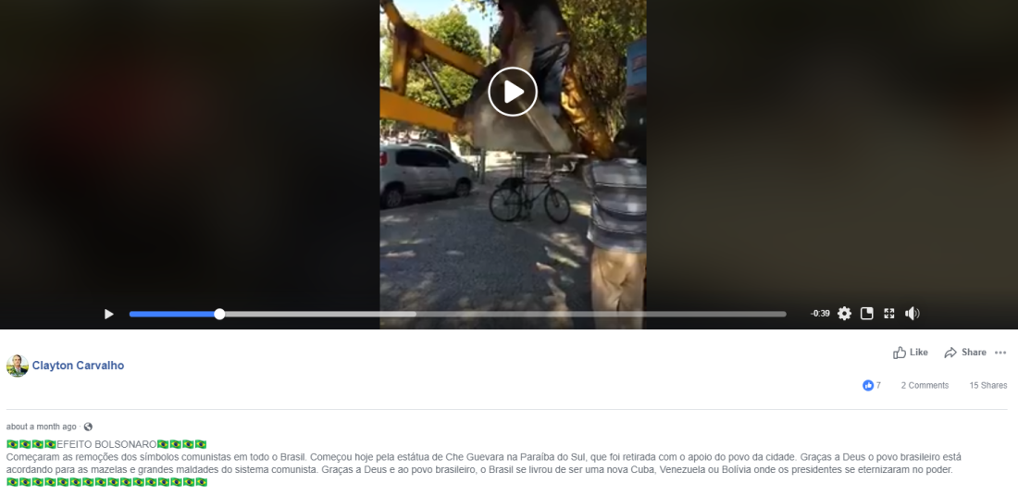The image size is (1018, 496).
Task: Open video settings gear icon
Action: pyautogui.click(x=844, y=314)
